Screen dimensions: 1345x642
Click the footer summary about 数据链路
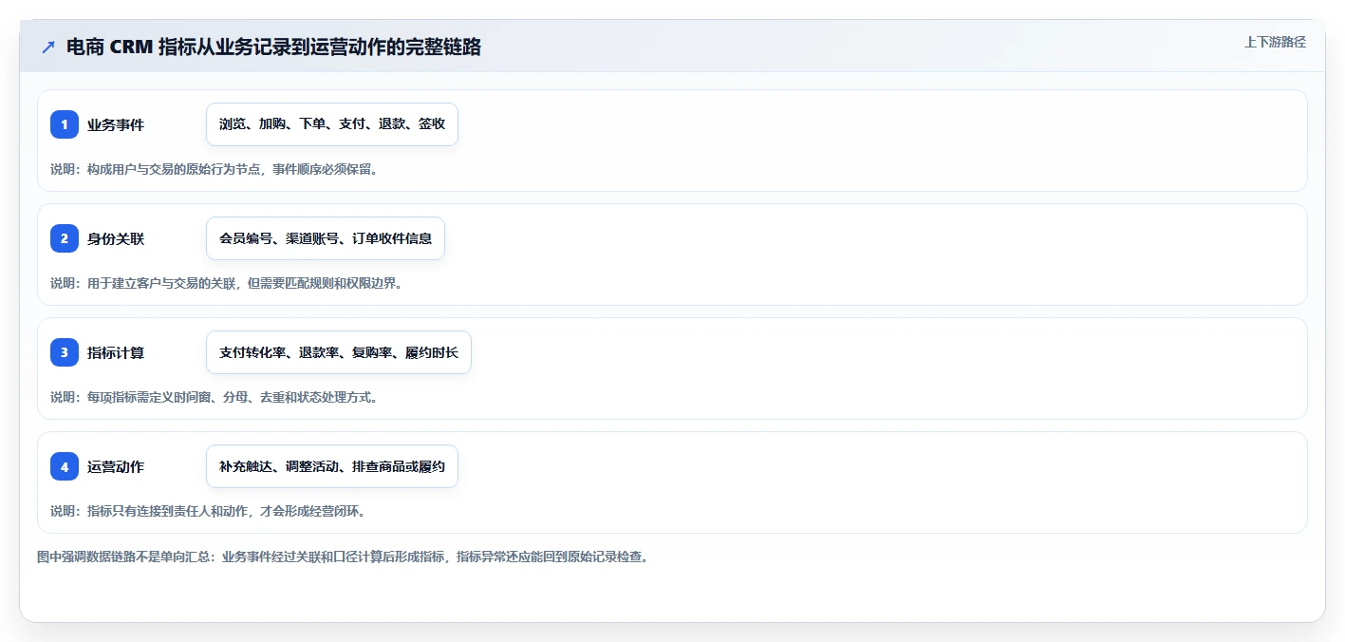pyautogui.click(x=343, y=557)
